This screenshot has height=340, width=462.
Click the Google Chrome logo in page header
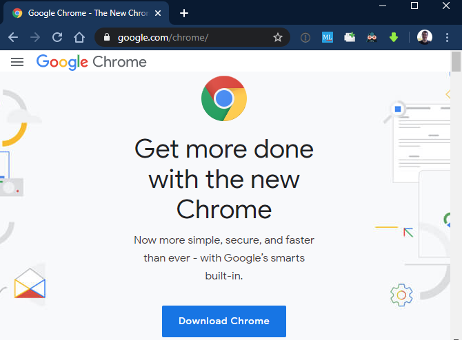[x=91, y=62]
